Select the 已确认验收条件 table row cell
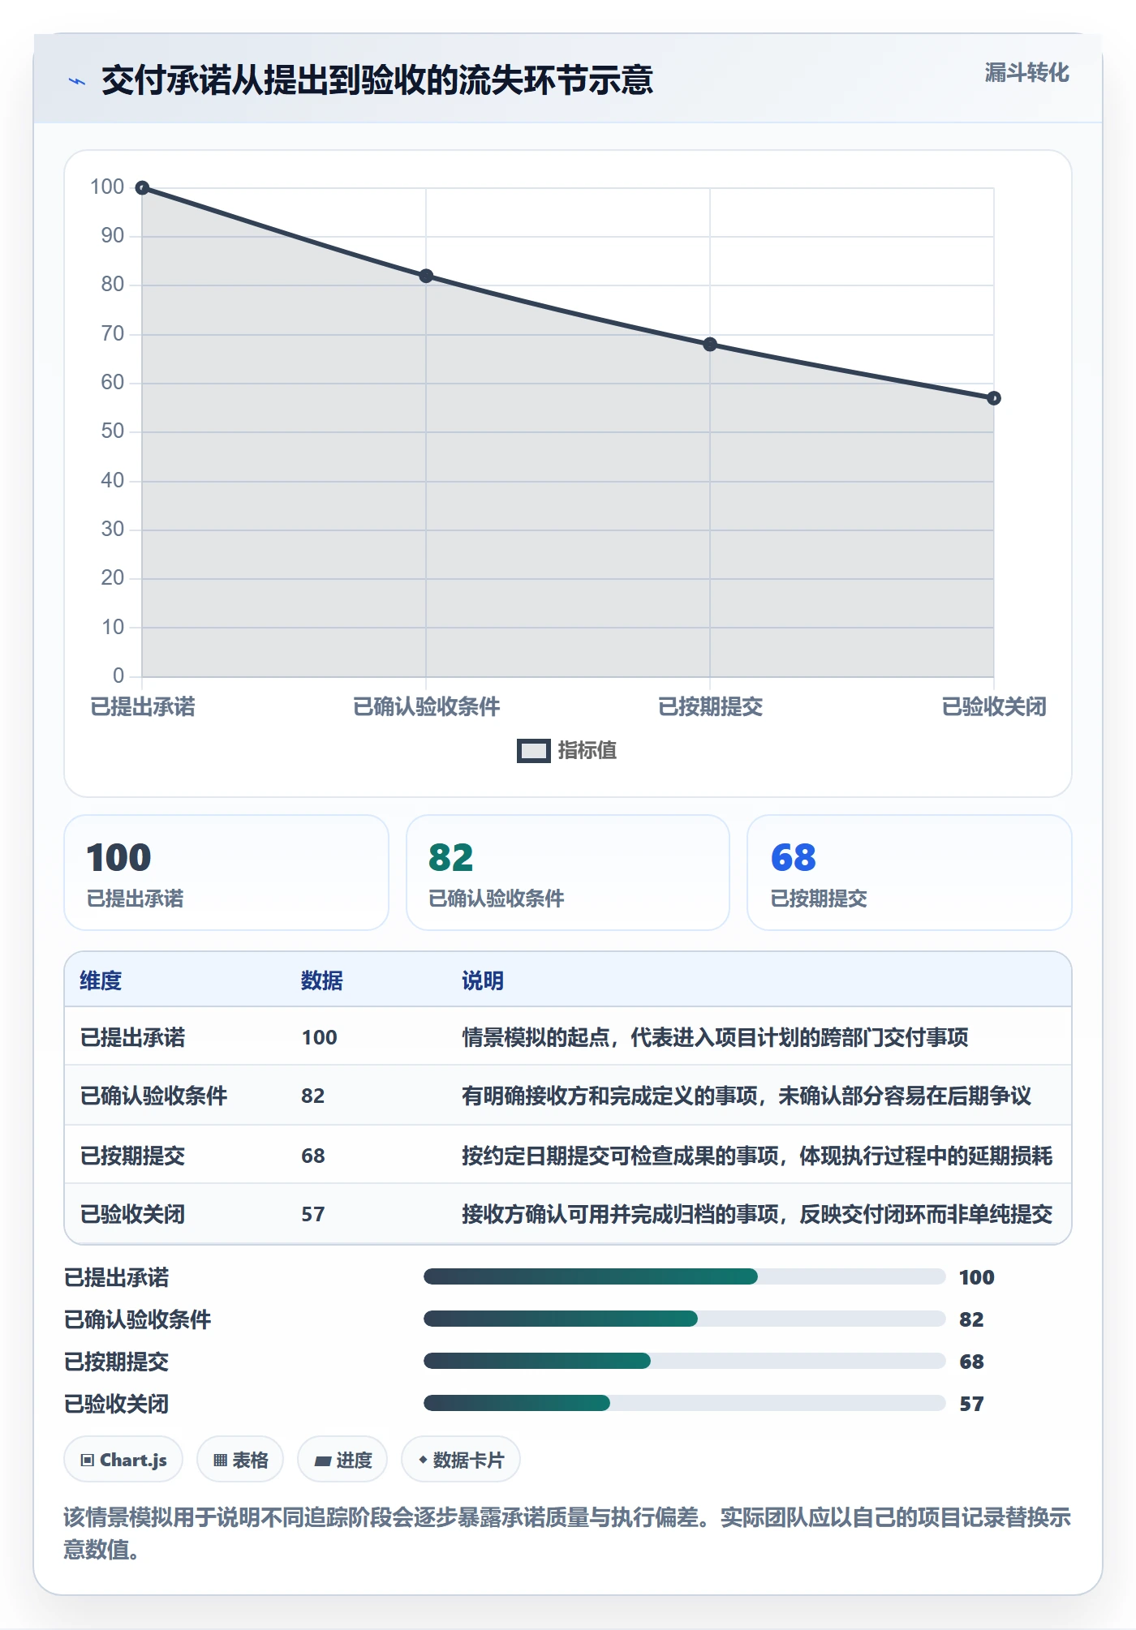The height and width of the screenshot is (1630, 1136). point(153,1096)
